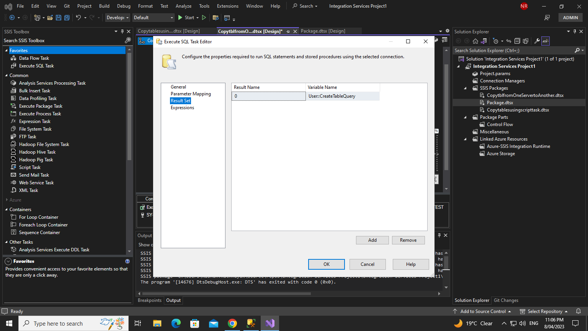Click the Favorites help question icon
Viewport: 588px width, 331px height.
pos(127,261)
